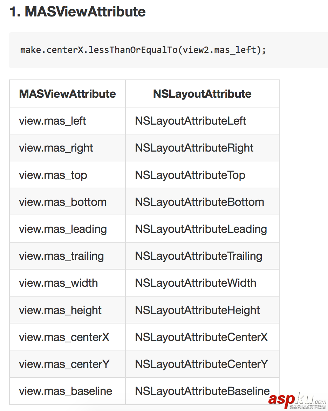Select the view.mas_left table cell
Screen dimensions: 328x411
click(53, 121)
